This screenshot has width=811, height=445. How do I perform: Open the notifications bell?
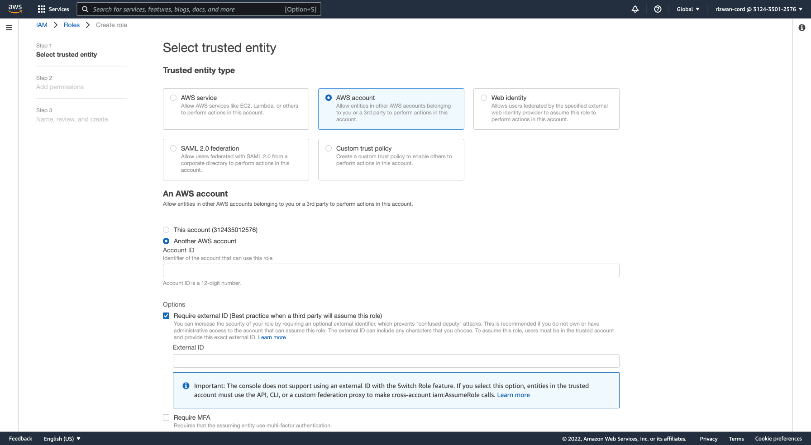635,9
